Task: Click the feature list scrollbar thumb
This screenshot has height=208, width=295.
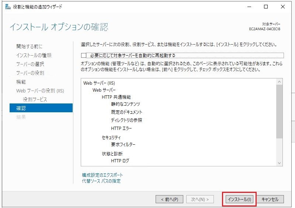Action: (x=280, y=112)
